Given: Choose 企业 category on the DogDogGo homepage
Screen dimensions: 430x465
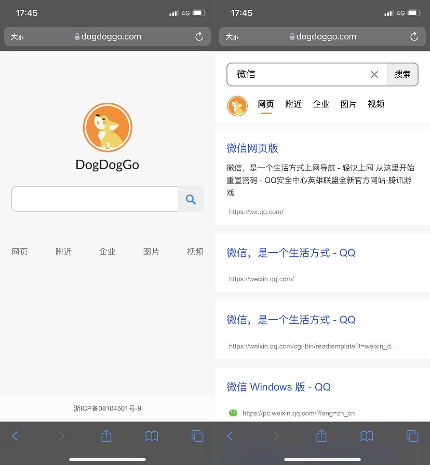Looking at the screenshot, I should (107, 252).
